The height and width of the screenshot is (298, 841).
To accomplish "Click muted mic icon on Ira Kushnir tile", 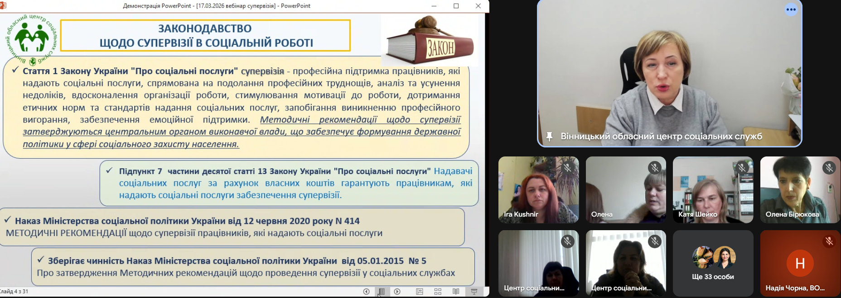I will [x=567, y=168].
